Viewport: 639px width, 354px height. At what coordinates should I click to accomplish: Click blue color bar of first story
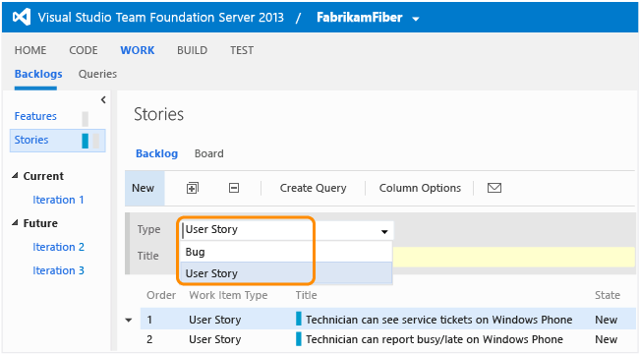[x=299, y=319]
